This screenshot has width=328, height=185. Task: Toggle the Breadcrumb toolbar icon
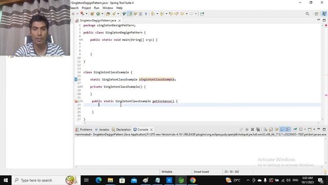(x=124, y=14)
